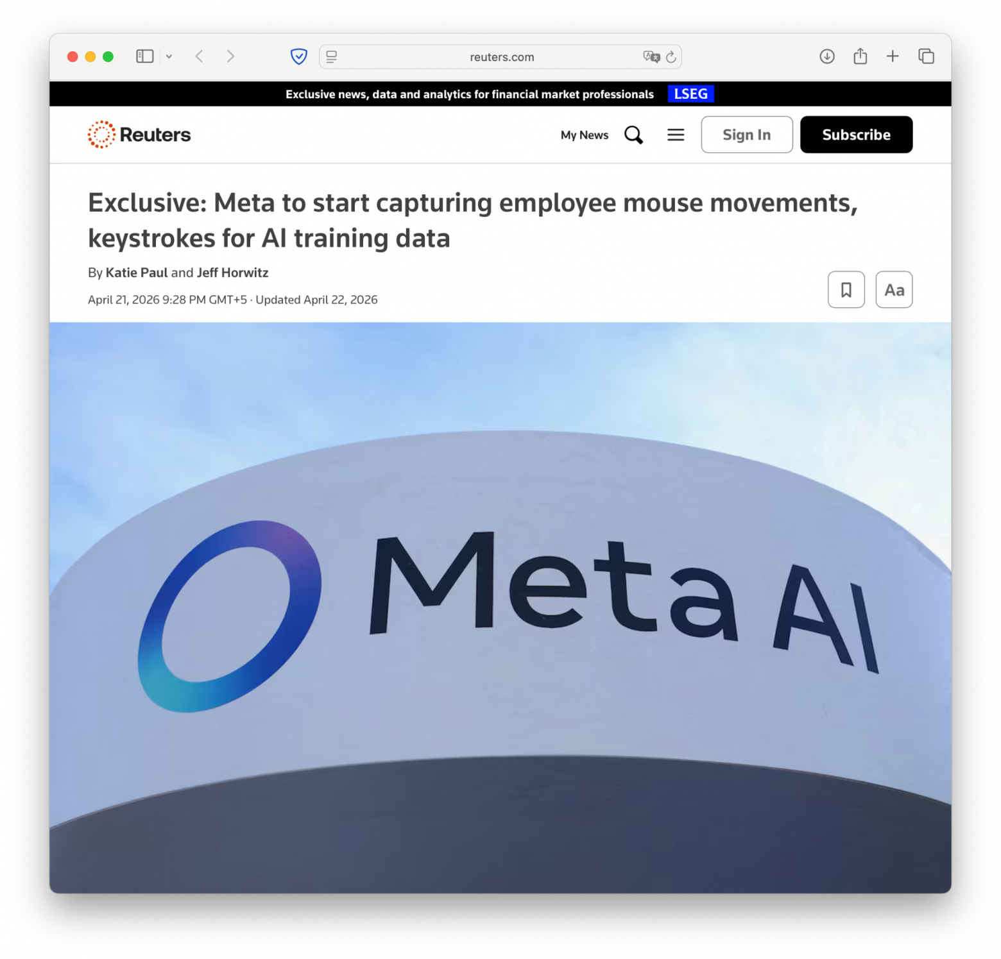Open the reader page menu icon in the address bar
The image size is (1001, 959).
[332, 56]
